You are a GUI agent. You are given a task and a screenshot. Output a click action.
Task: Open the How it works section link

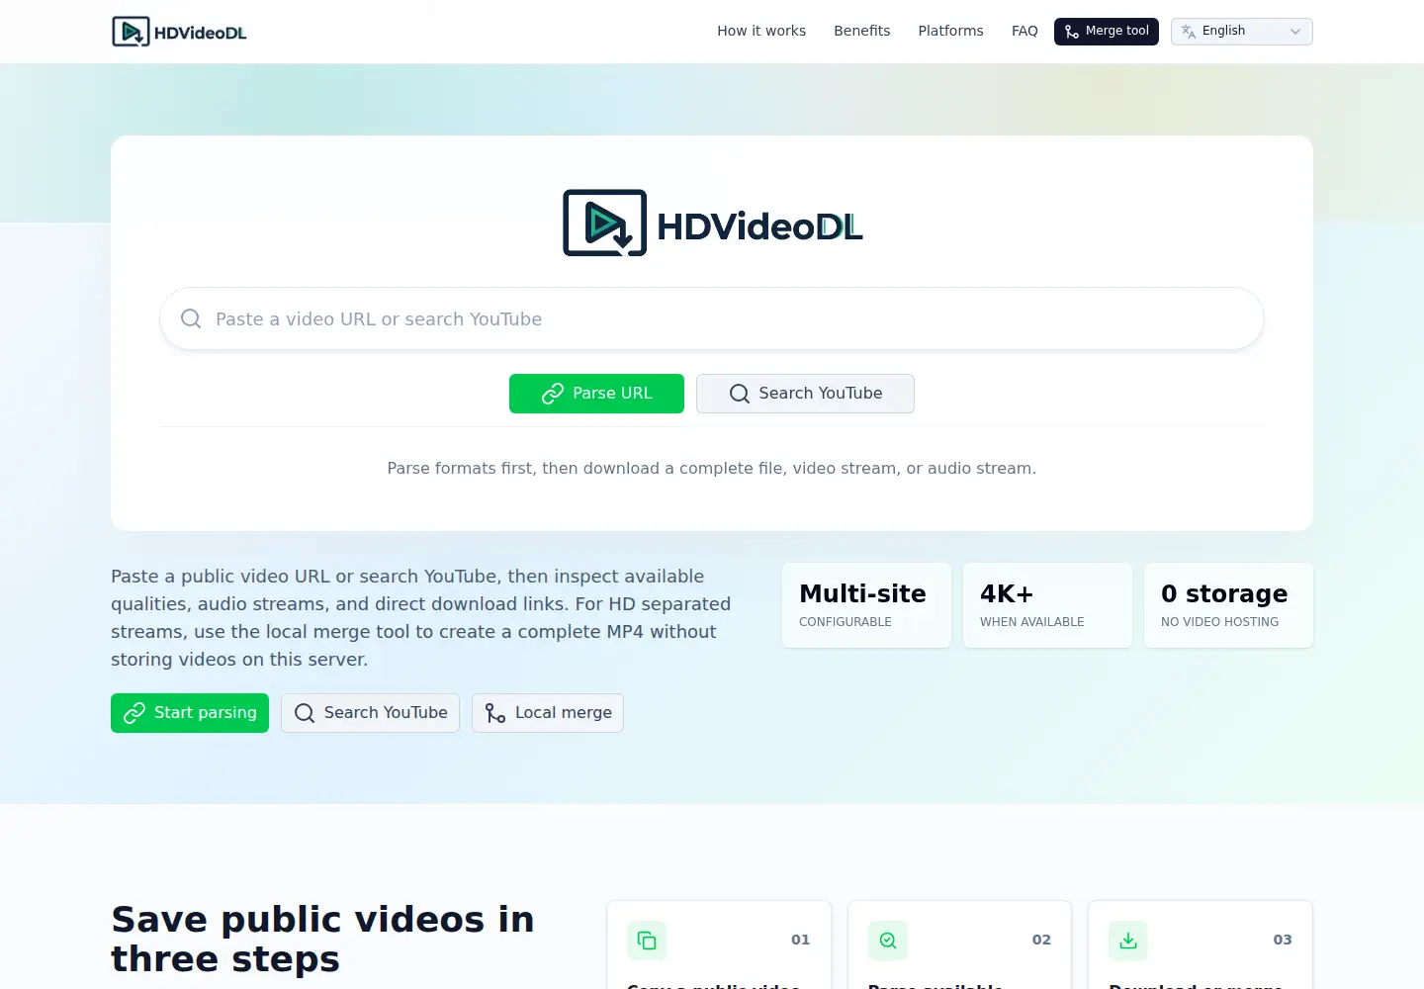click(x=761, y=31)
